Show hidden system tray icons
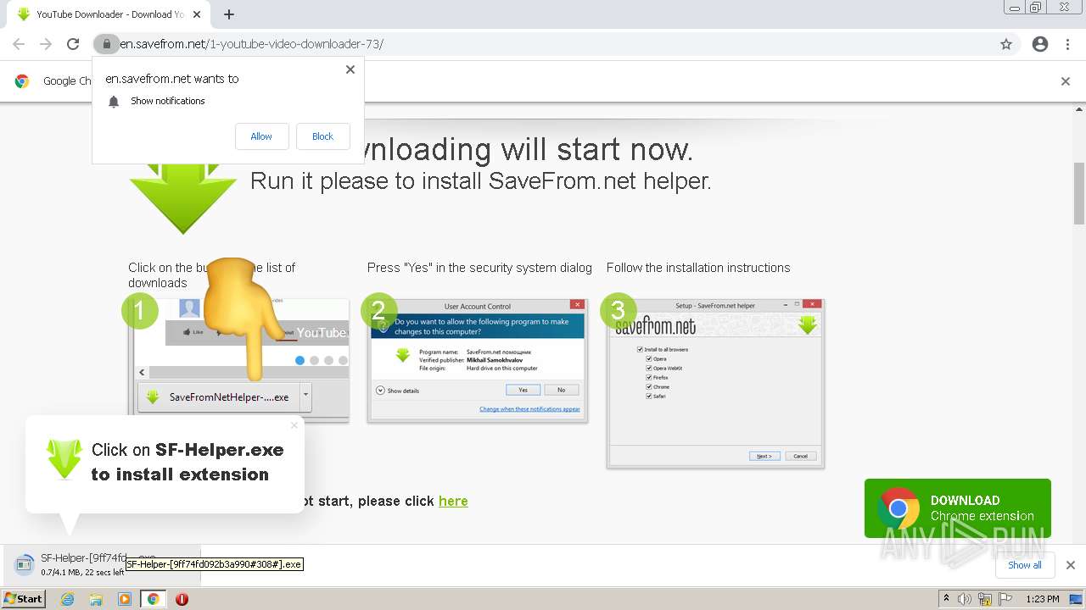The image size is (1086, 610). pyautogui.click(x=946, y=598)
